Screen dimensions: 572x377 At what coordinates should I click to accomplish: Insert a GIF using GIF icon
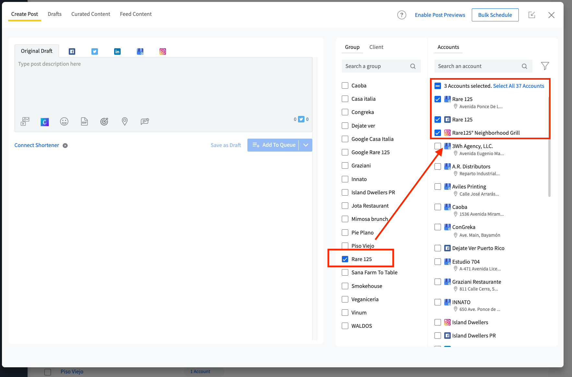pyautogui.click(x=84, y=121)
